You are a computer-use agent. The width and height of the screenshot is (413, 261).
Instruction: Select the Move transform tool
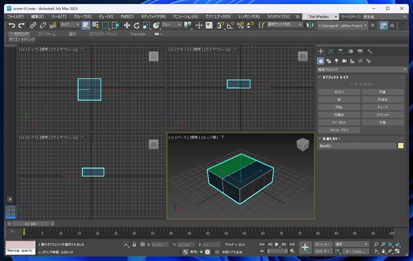point(126,25)
